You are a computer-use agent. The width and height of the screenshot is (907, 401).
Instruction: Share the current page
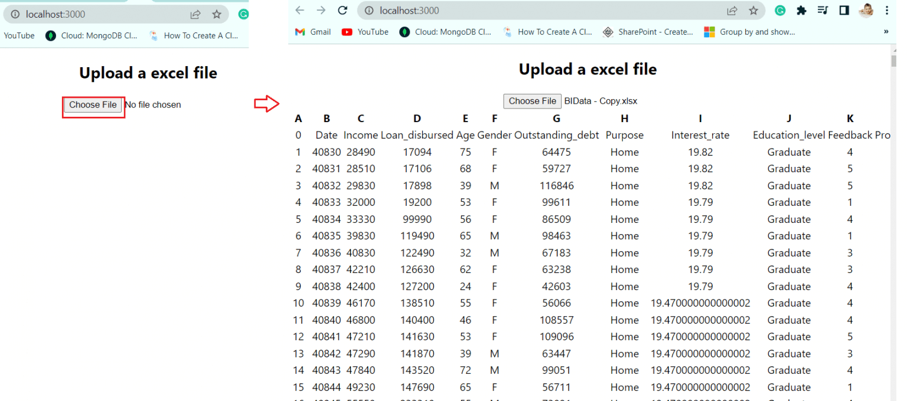click(x=732, y=10)
